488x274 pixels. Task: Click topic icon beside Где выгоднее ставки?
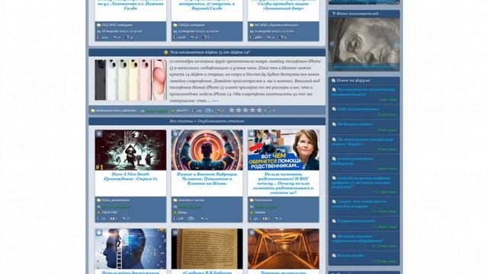click(x=334, y=124)
